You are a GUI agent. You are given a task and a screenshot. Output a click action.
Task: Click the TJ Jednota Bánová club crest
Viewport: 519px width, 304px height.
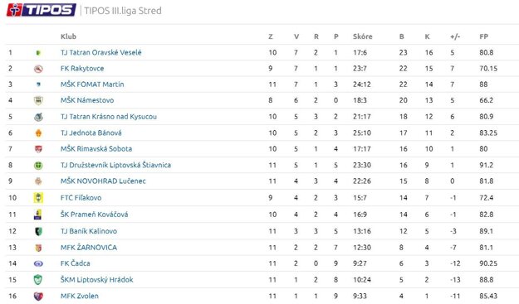click(38, 133)
